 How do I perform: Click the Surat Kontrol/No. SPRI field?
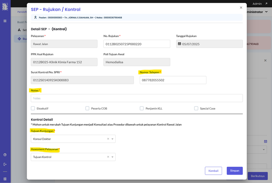click(x=82, y=80)
